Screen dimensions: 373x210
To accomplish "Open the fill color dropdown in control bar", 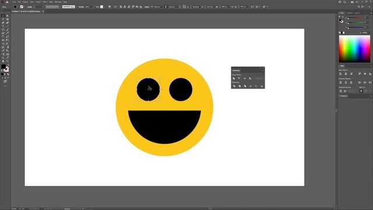I will 18,7.
